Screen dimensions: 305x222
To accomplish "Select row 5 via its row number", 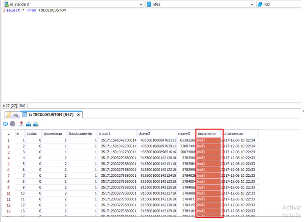I will point(8,164).
